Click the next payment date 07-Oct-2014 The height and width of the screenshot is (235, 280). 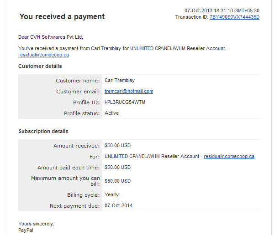(118, 206)
